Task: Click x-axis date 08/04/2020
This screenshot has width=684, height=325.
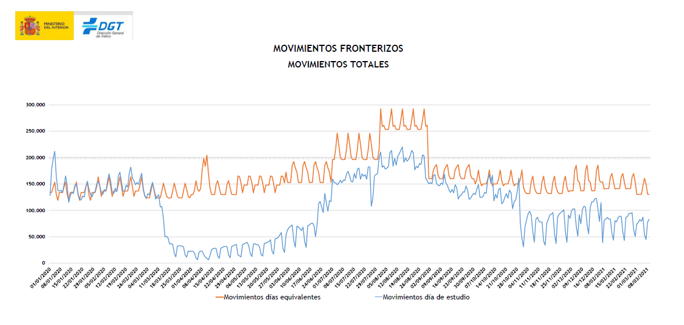Action: pos(194,277)
